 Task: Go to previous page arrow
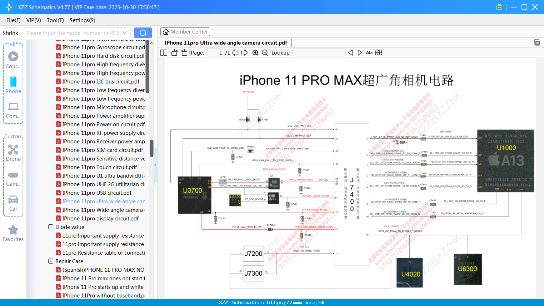click(x=235, y=53)
